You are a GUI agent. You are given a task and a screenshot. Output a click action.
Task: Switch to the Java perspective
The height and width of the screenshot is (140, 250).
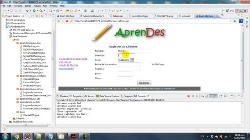click(230, 11)
